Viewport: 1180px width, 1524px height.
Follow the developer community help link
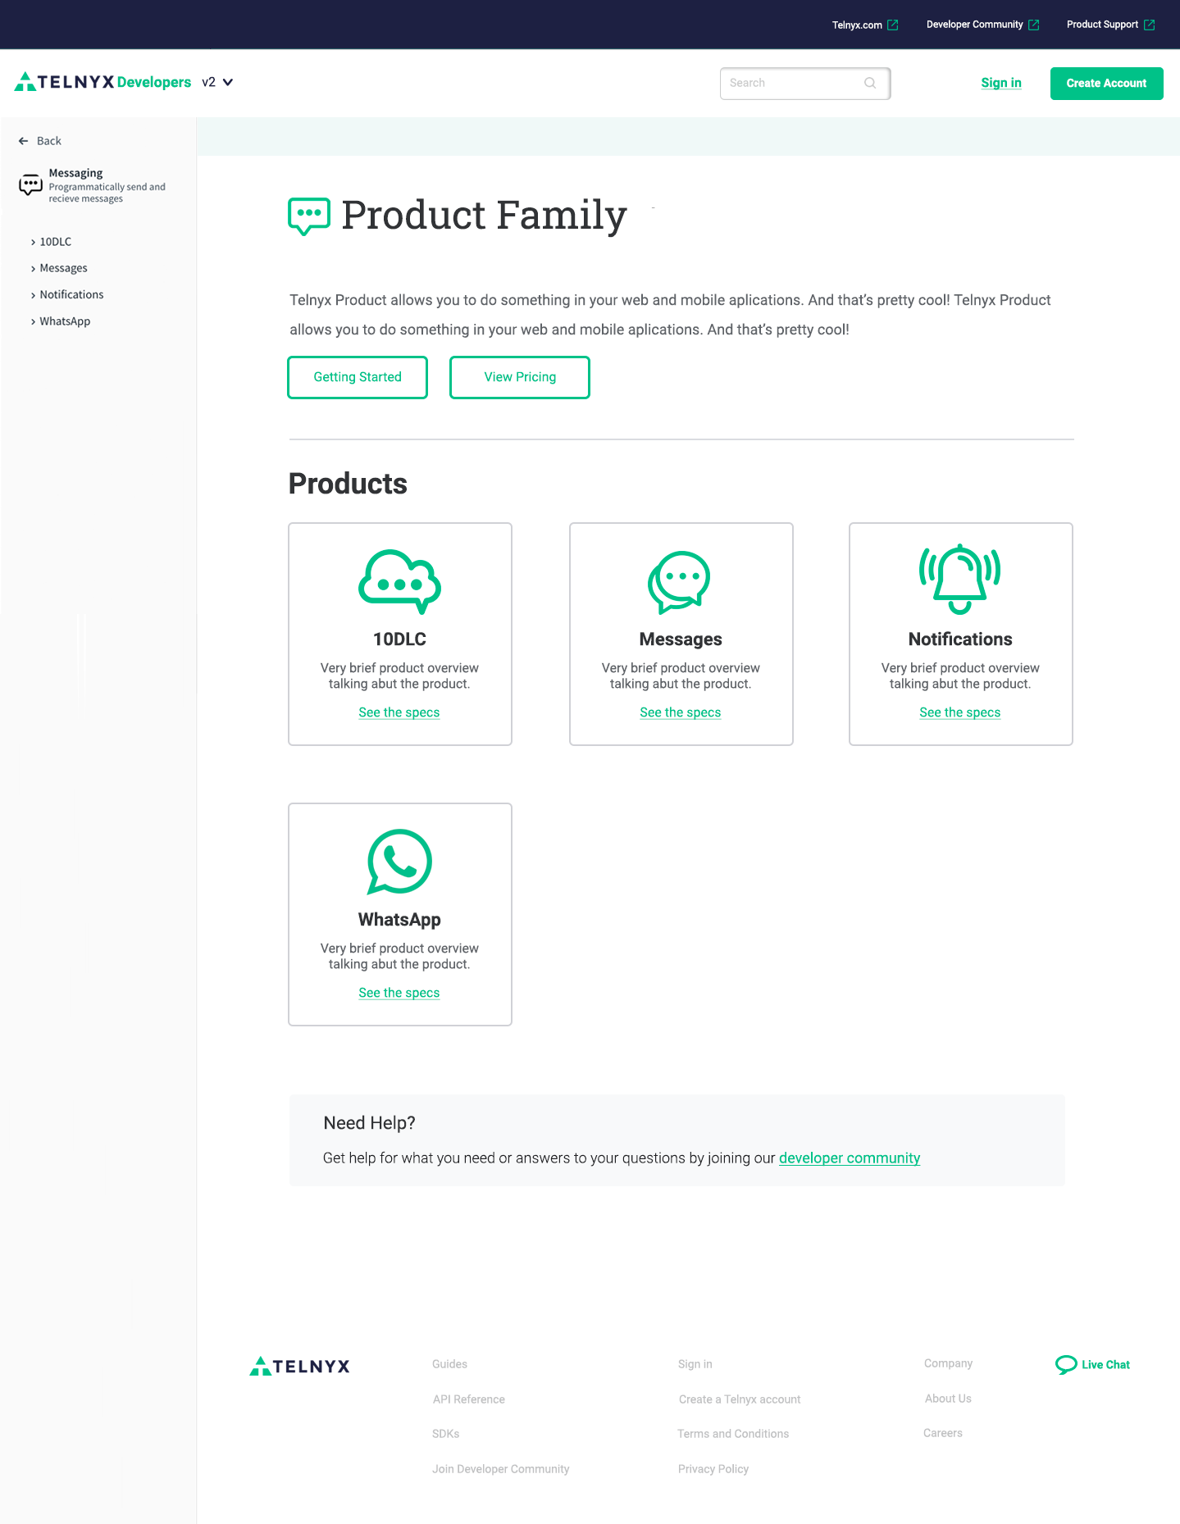click(x=849, y=1158)
